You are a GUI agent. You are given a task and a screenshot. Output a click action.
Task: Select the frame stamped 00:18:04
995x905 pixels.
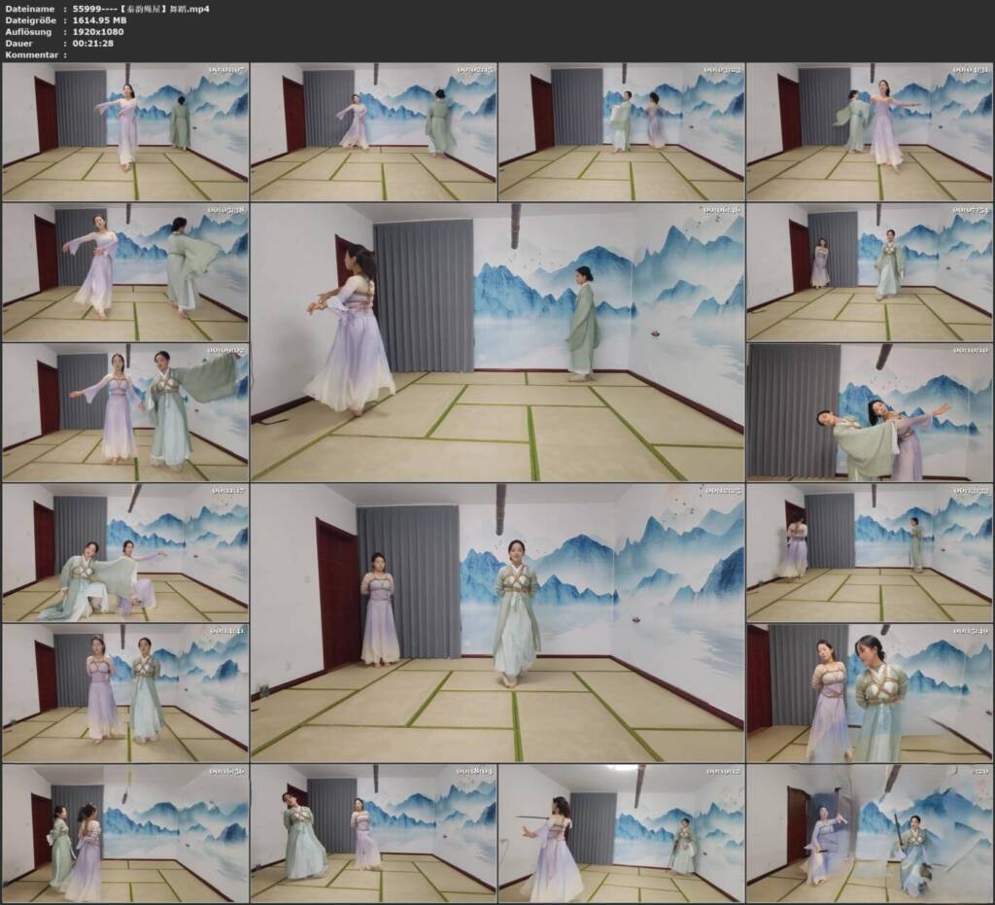coord(374,833)
